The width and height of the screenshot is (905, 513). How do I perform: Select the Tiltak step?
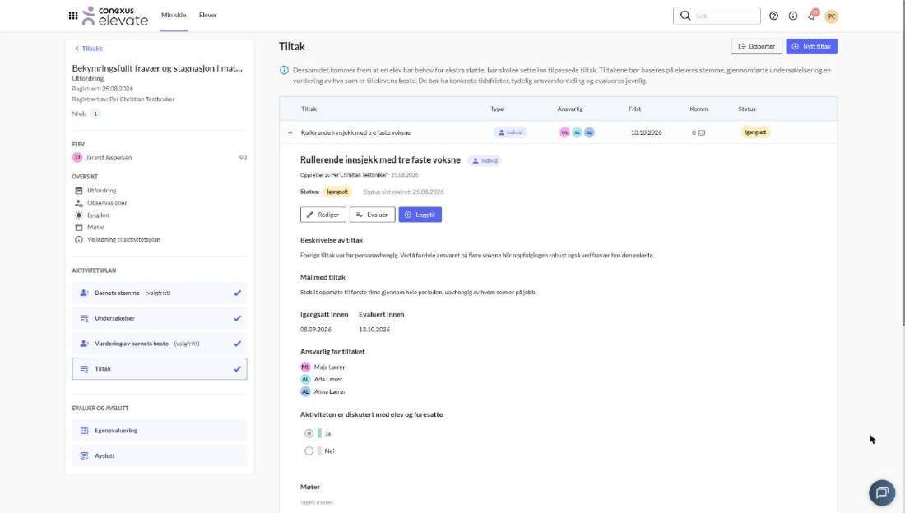(160, 369)
